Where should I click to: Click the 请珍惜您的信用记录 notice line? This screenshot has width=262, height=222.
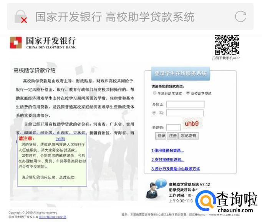[49, 177]
